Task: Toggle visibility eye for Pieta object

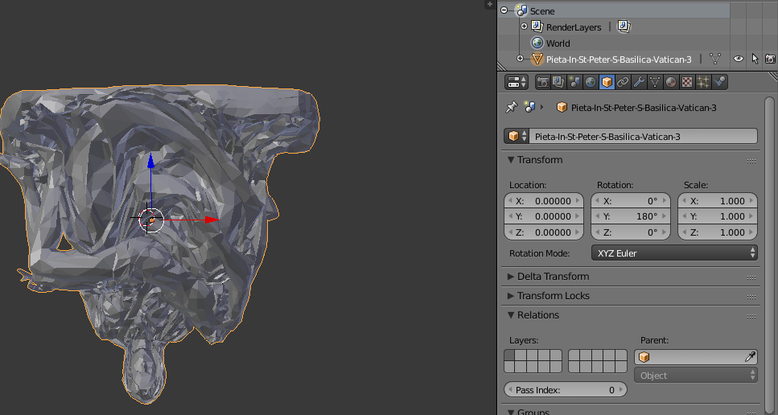Action: (x=739, y=59)
